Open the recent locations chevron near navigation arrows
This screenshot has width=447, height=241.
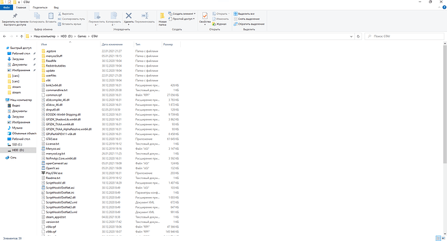click(x=17, y=36)
